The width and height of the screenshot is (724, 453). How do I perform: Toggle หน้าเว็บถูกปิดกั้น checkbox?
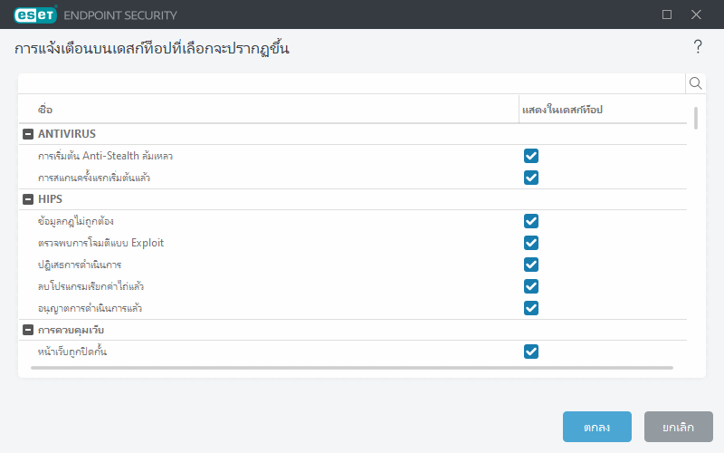click(531, 352)
